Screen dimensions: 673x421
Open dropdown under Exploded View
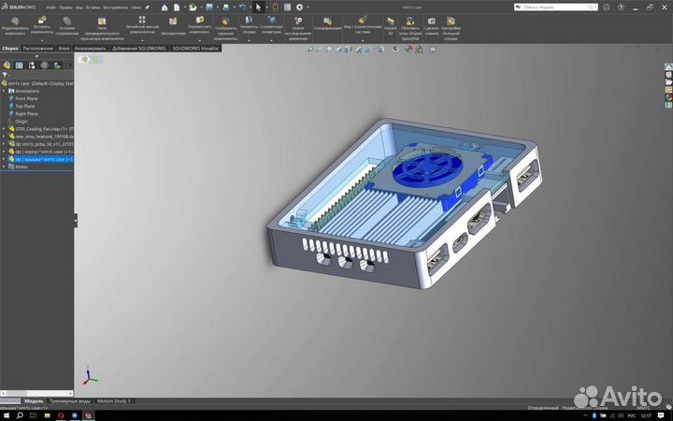click(363, 40)
